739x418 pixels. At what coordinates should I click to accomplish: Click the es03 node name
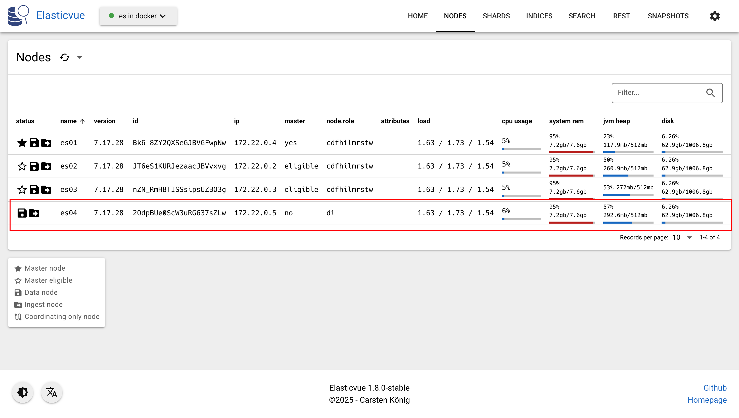[x=69, y=189]
